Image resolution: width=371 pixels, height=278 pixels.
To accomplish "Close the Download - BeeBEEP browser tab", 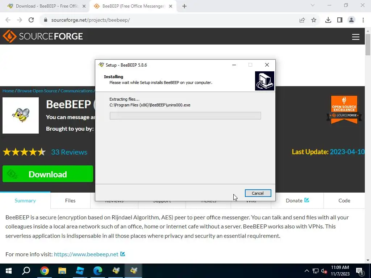I will point(84,6).
